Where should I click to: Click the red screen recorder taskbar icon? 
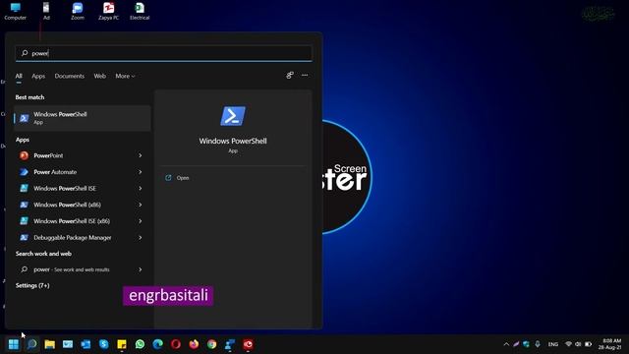coord(248,344)
